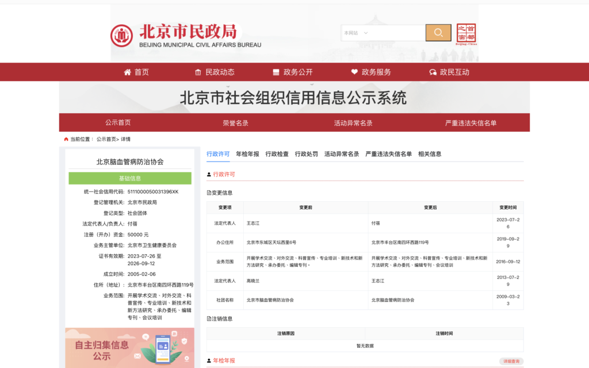Open 首页 in the main navigation

pos(141,72)
